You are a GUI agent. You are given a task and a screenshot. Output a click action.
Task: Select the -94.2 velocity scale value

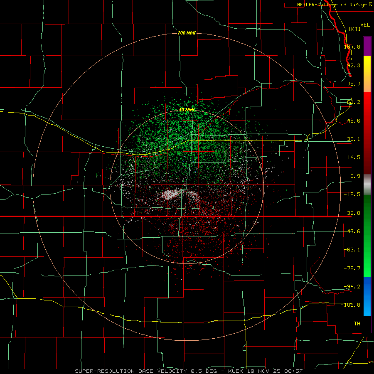pos(352,286)
